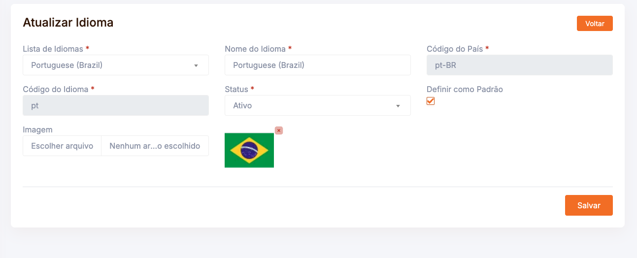Screen dimensions: 637x258
Task: Click the pt Código do Idioma field
Action: coord(116,105)
